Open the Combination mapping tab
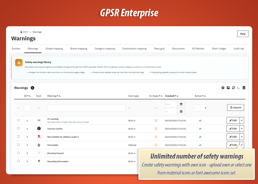The image size is (258, 184). point(134,48)
